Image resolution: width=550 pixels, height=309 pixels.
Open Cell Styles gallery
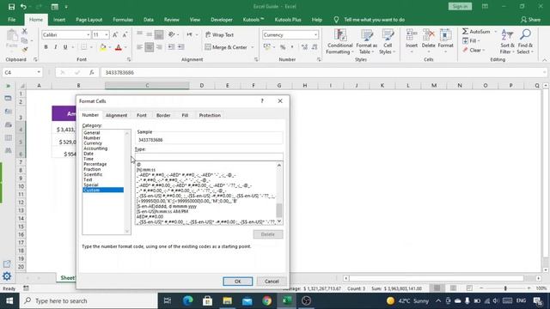pos(388,42)
